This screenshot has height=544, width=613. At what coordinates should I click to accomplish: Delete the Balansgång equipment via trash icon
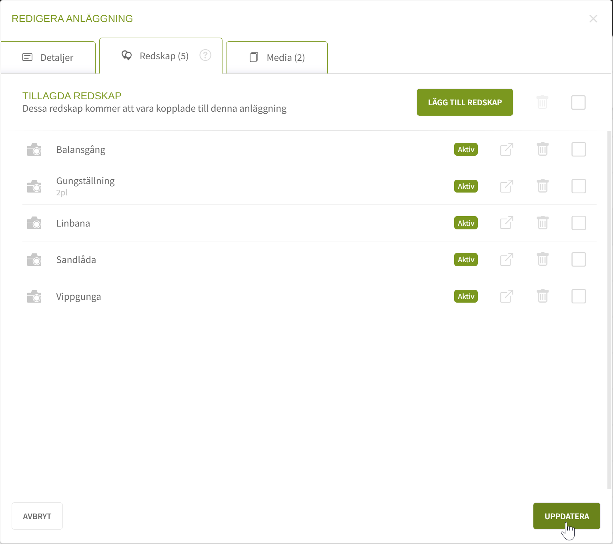pos(543,149)
